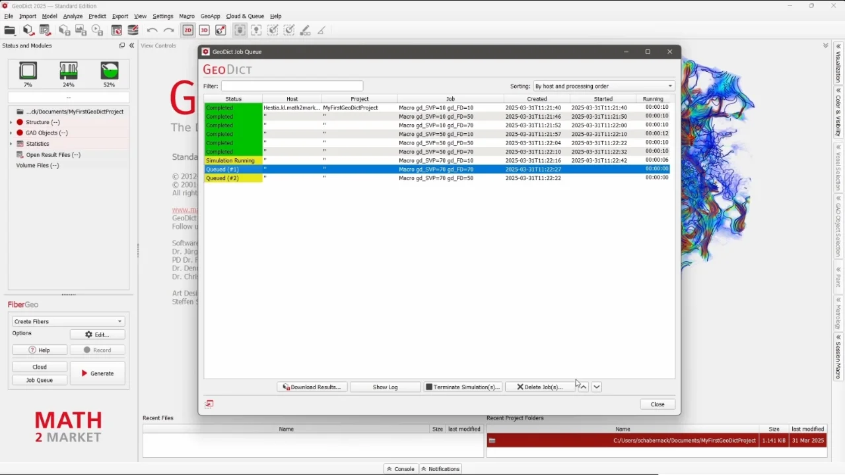The height and width of the screenshot is (475, 845).
Task: Open the GeoApp menu
Action: [x=211, y=16]
